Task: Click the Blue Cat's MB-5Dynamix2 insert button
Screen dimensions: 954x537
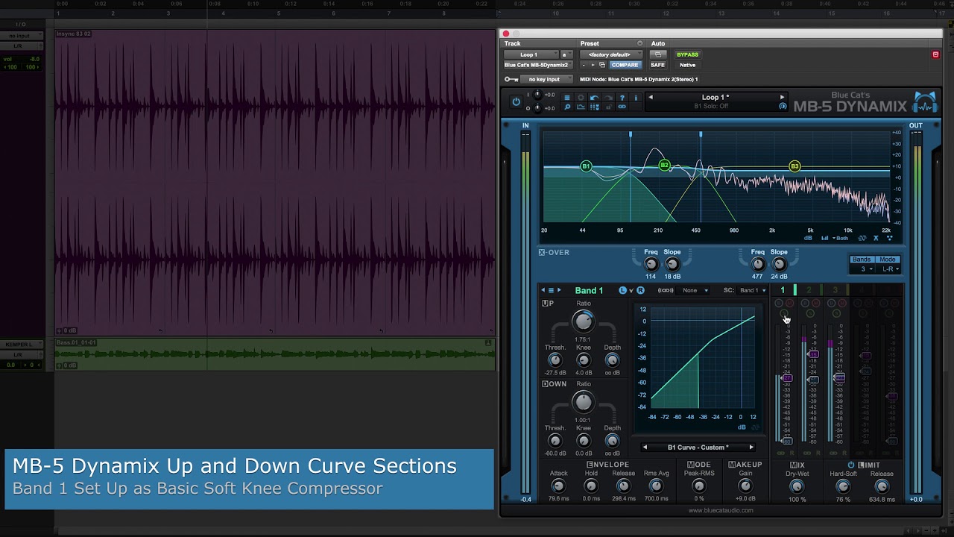Action: tap(539, 65)
